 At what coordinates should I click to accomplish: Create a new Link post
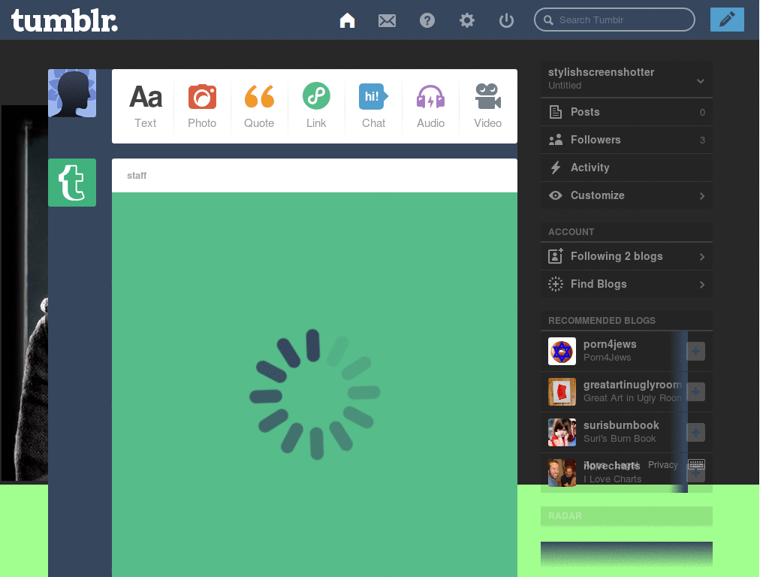click(316, 106)
